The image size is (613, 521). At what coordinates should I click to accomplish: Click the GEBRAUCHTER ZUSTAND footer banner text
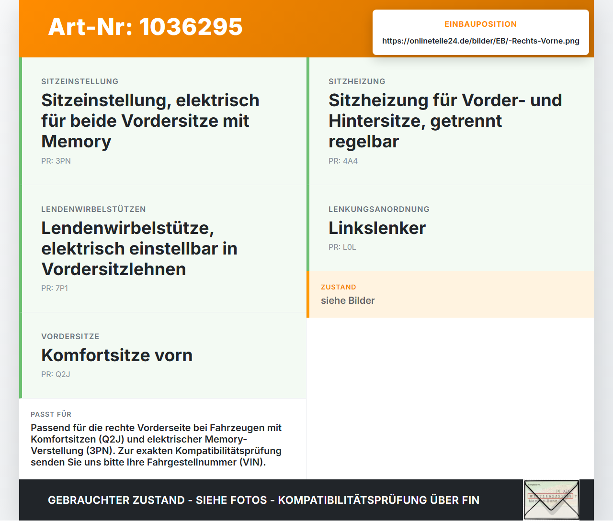click(x=263, y=500)
